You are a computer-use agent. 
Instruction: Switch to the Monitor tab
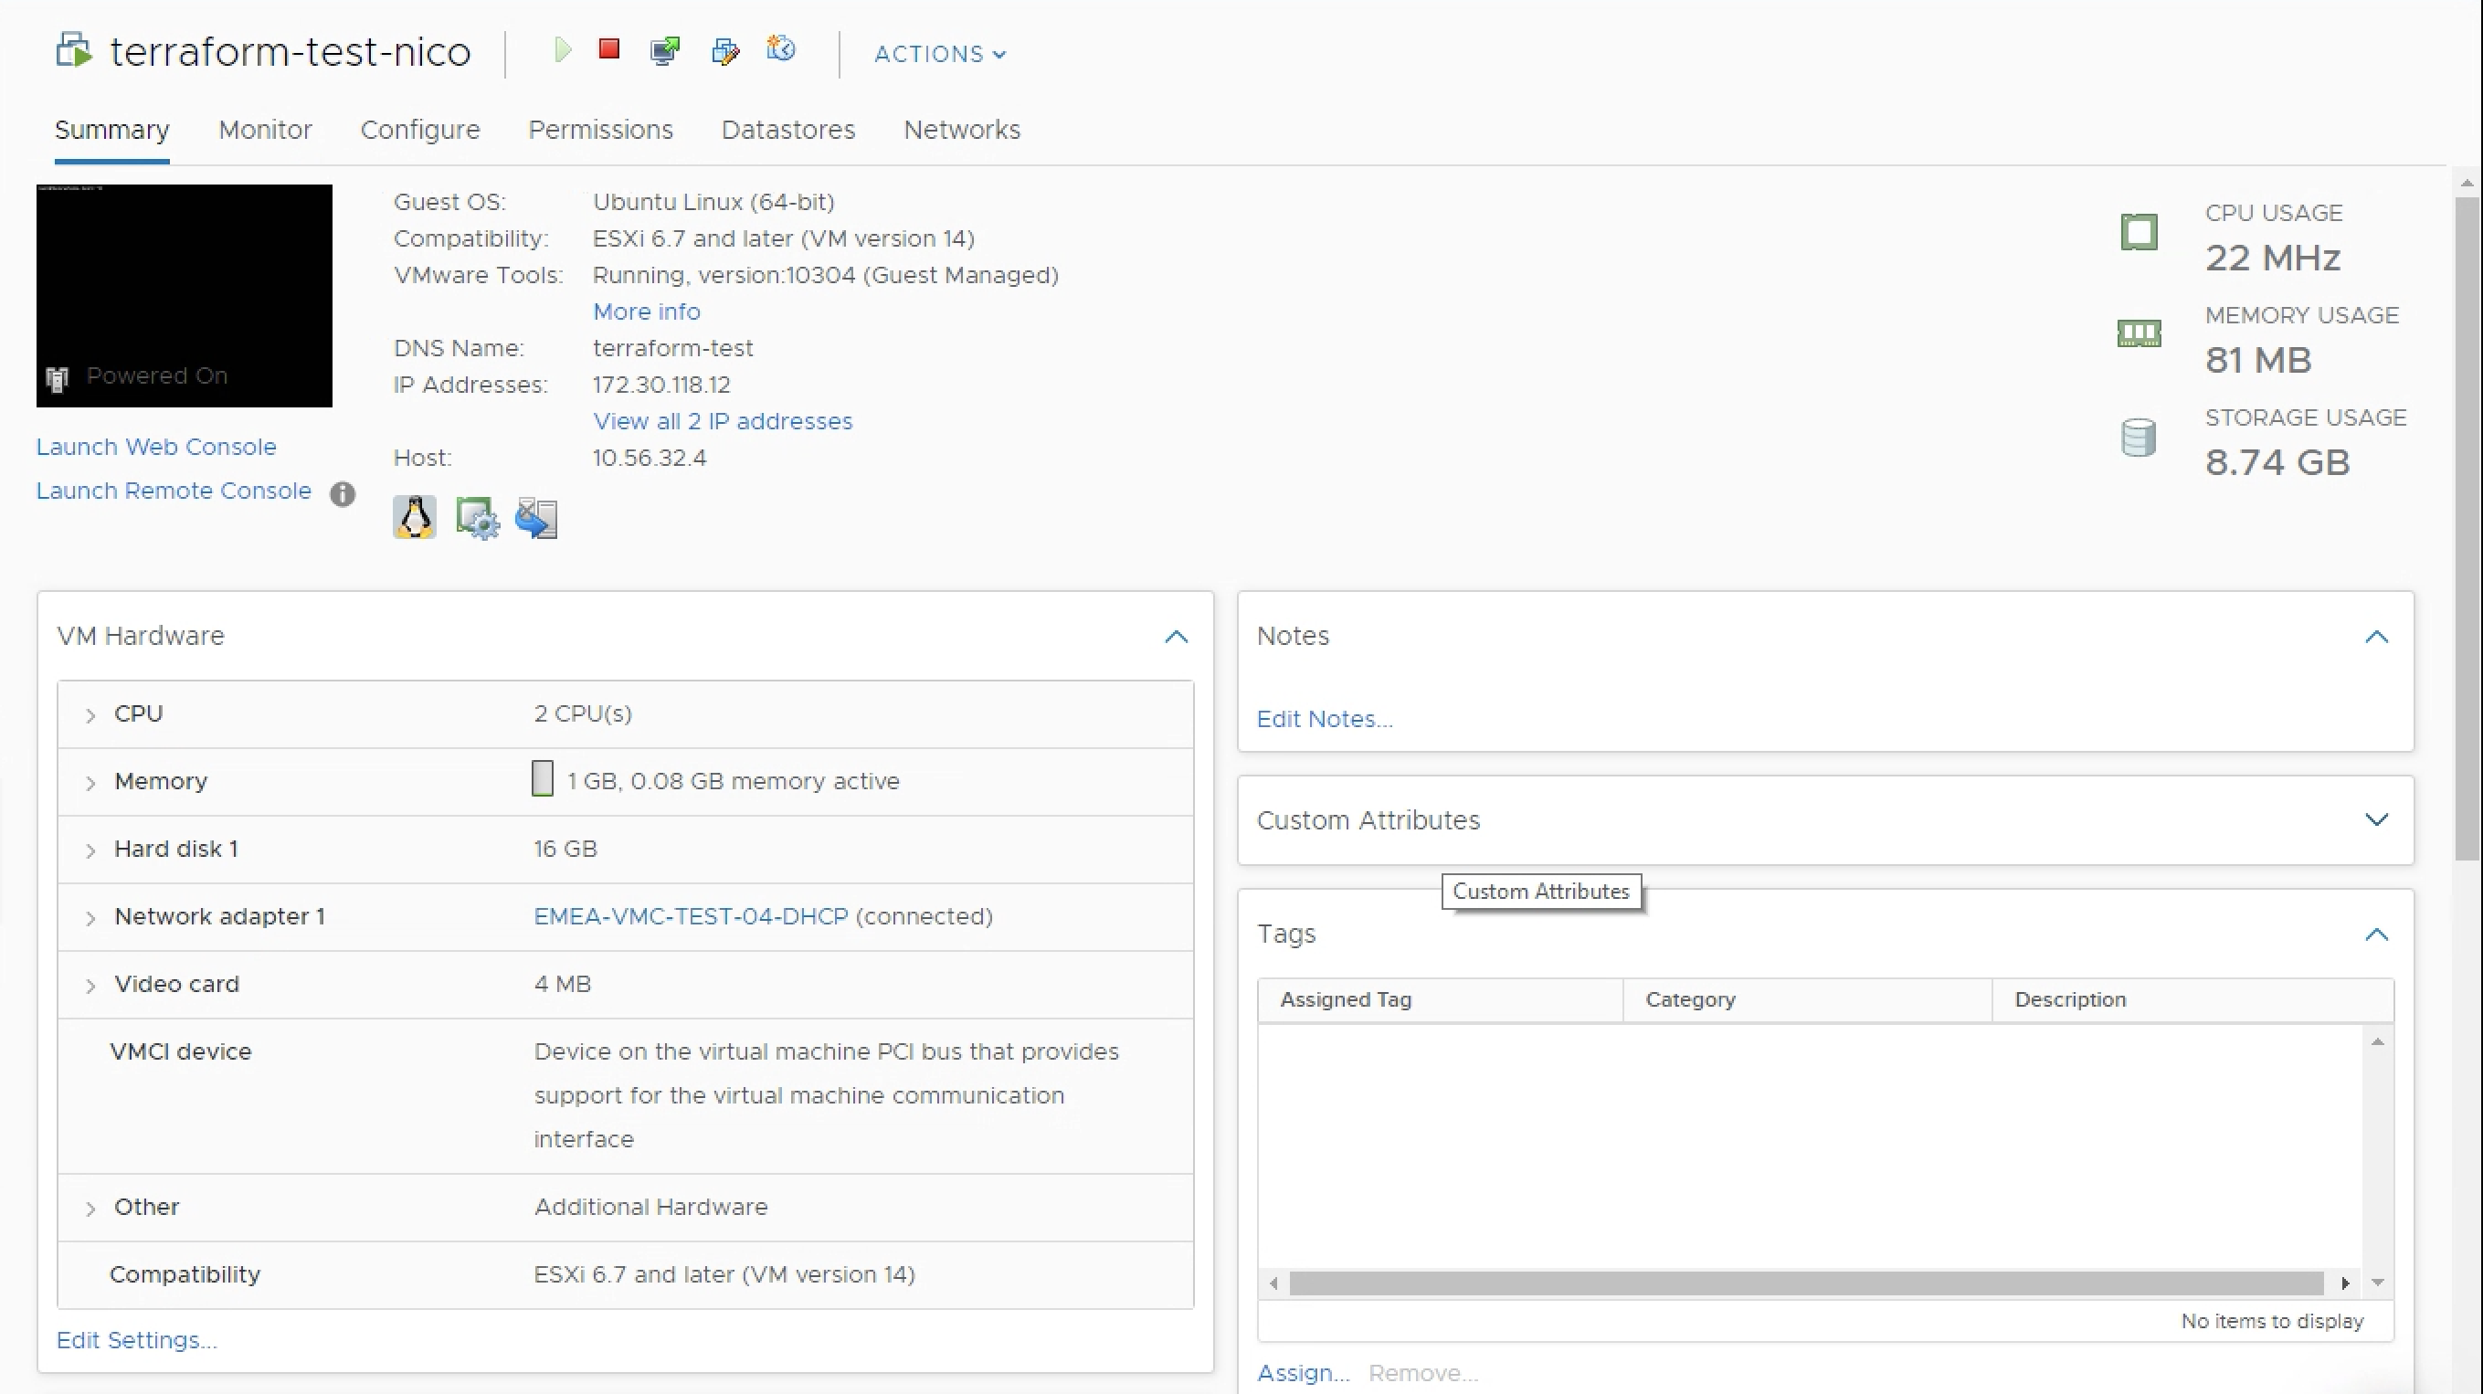pyautogui.click(x=265, y=130)
